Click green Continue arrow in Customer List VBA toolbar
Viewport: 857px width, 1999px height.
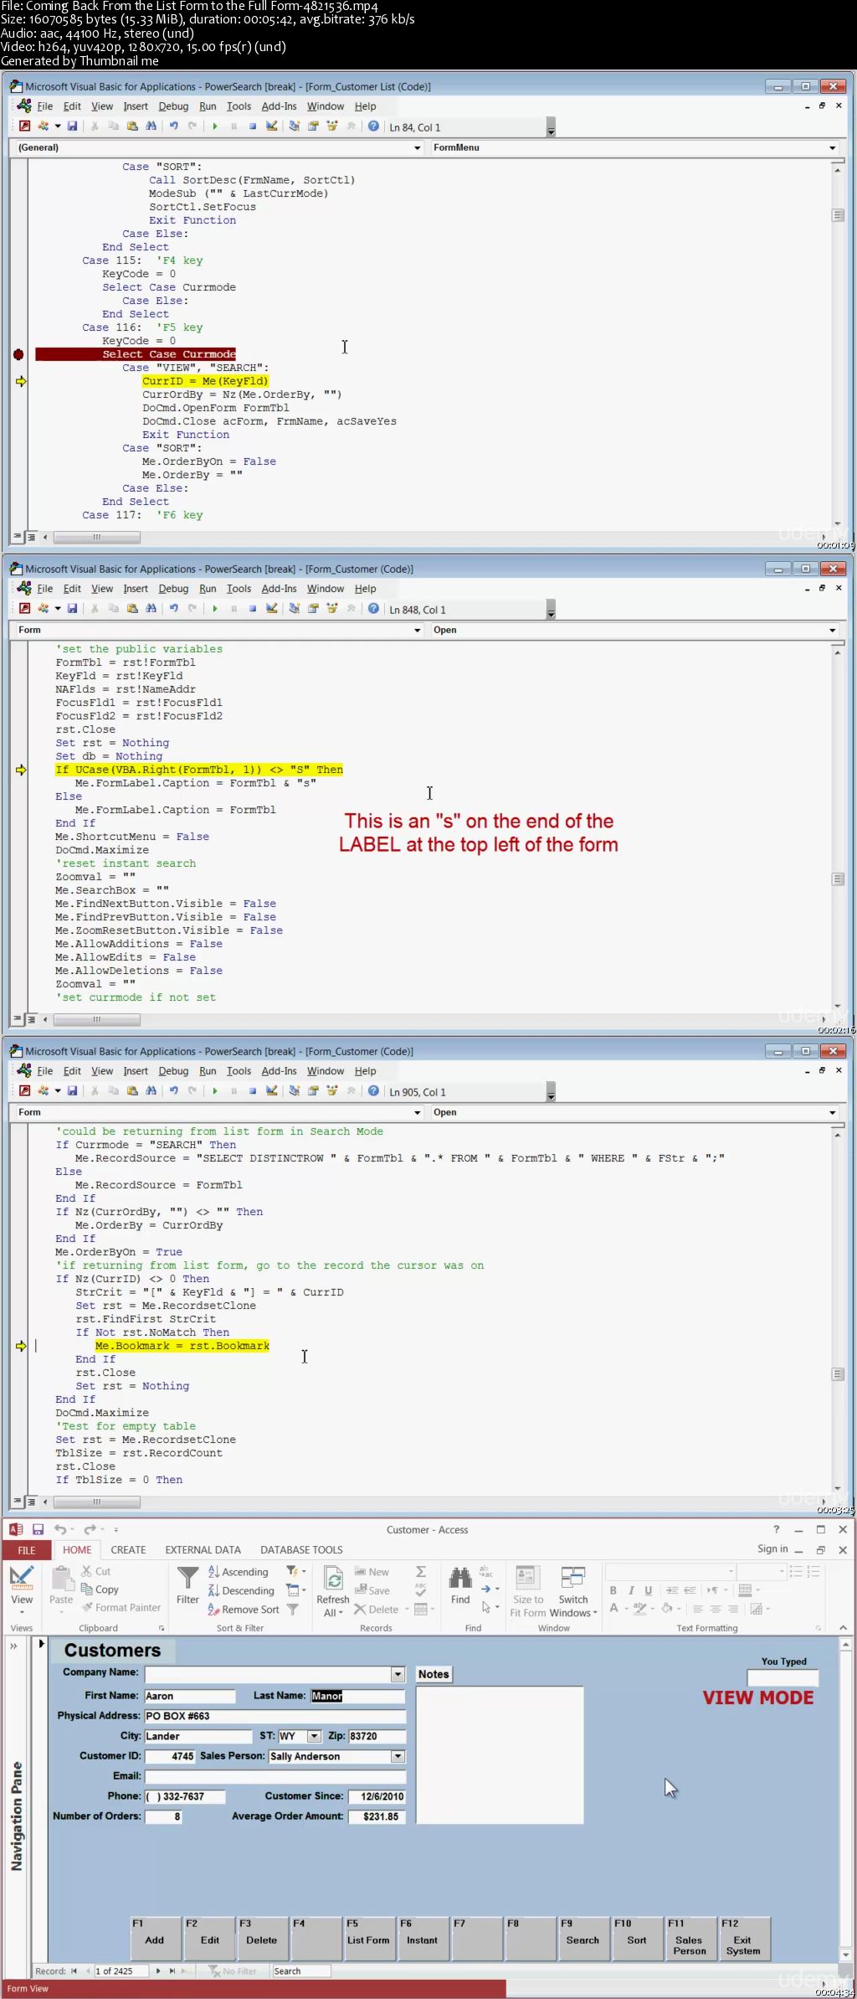pyautogui.click(x=215, y=126)
